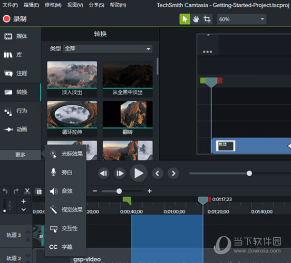Click the timeline playhead at 0:01:17;23

[202, 201]
